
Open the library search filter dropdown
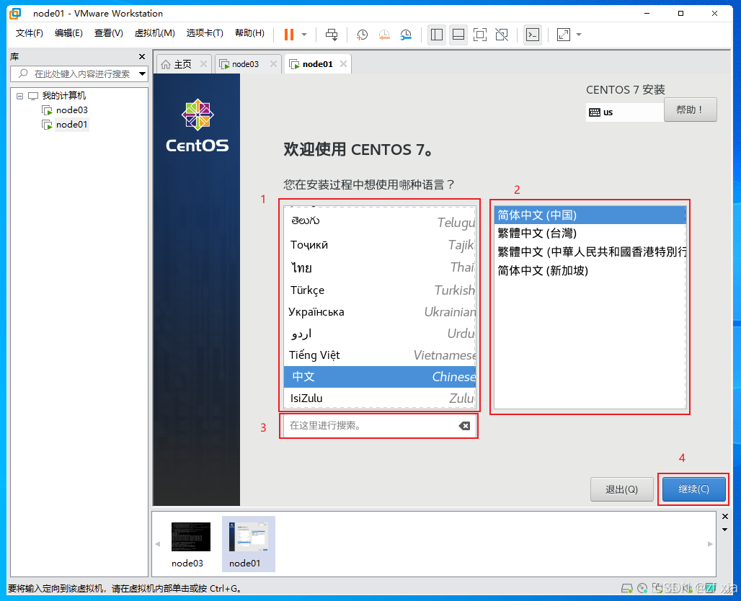142,74
